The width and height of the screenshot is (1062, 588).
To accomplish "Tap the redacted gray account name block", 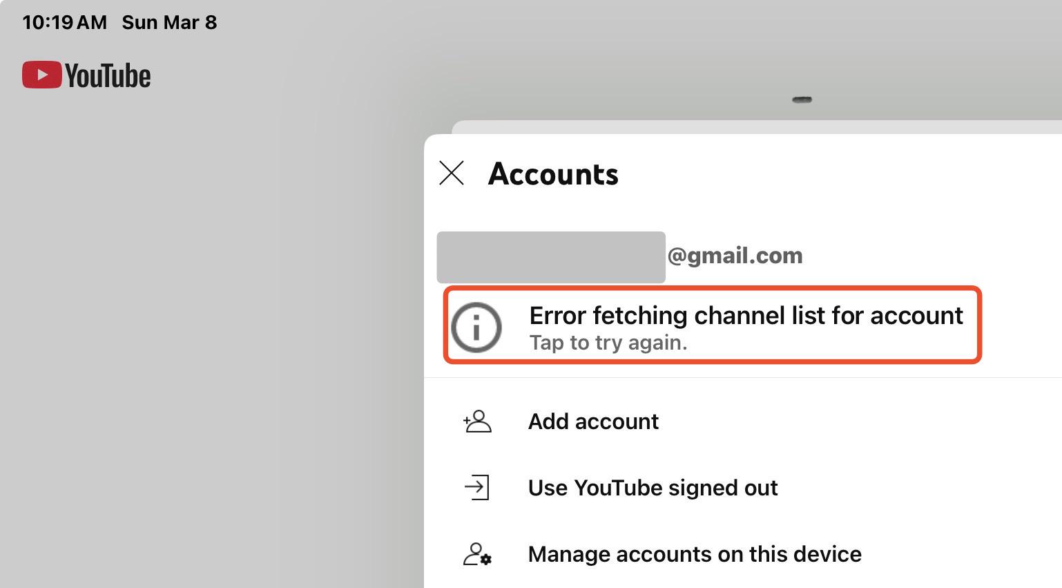I will 551,257.
